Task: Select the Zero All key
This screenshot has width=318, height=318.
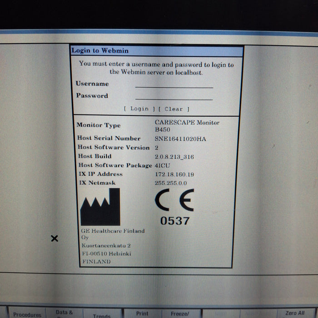Action: (295, 313)
